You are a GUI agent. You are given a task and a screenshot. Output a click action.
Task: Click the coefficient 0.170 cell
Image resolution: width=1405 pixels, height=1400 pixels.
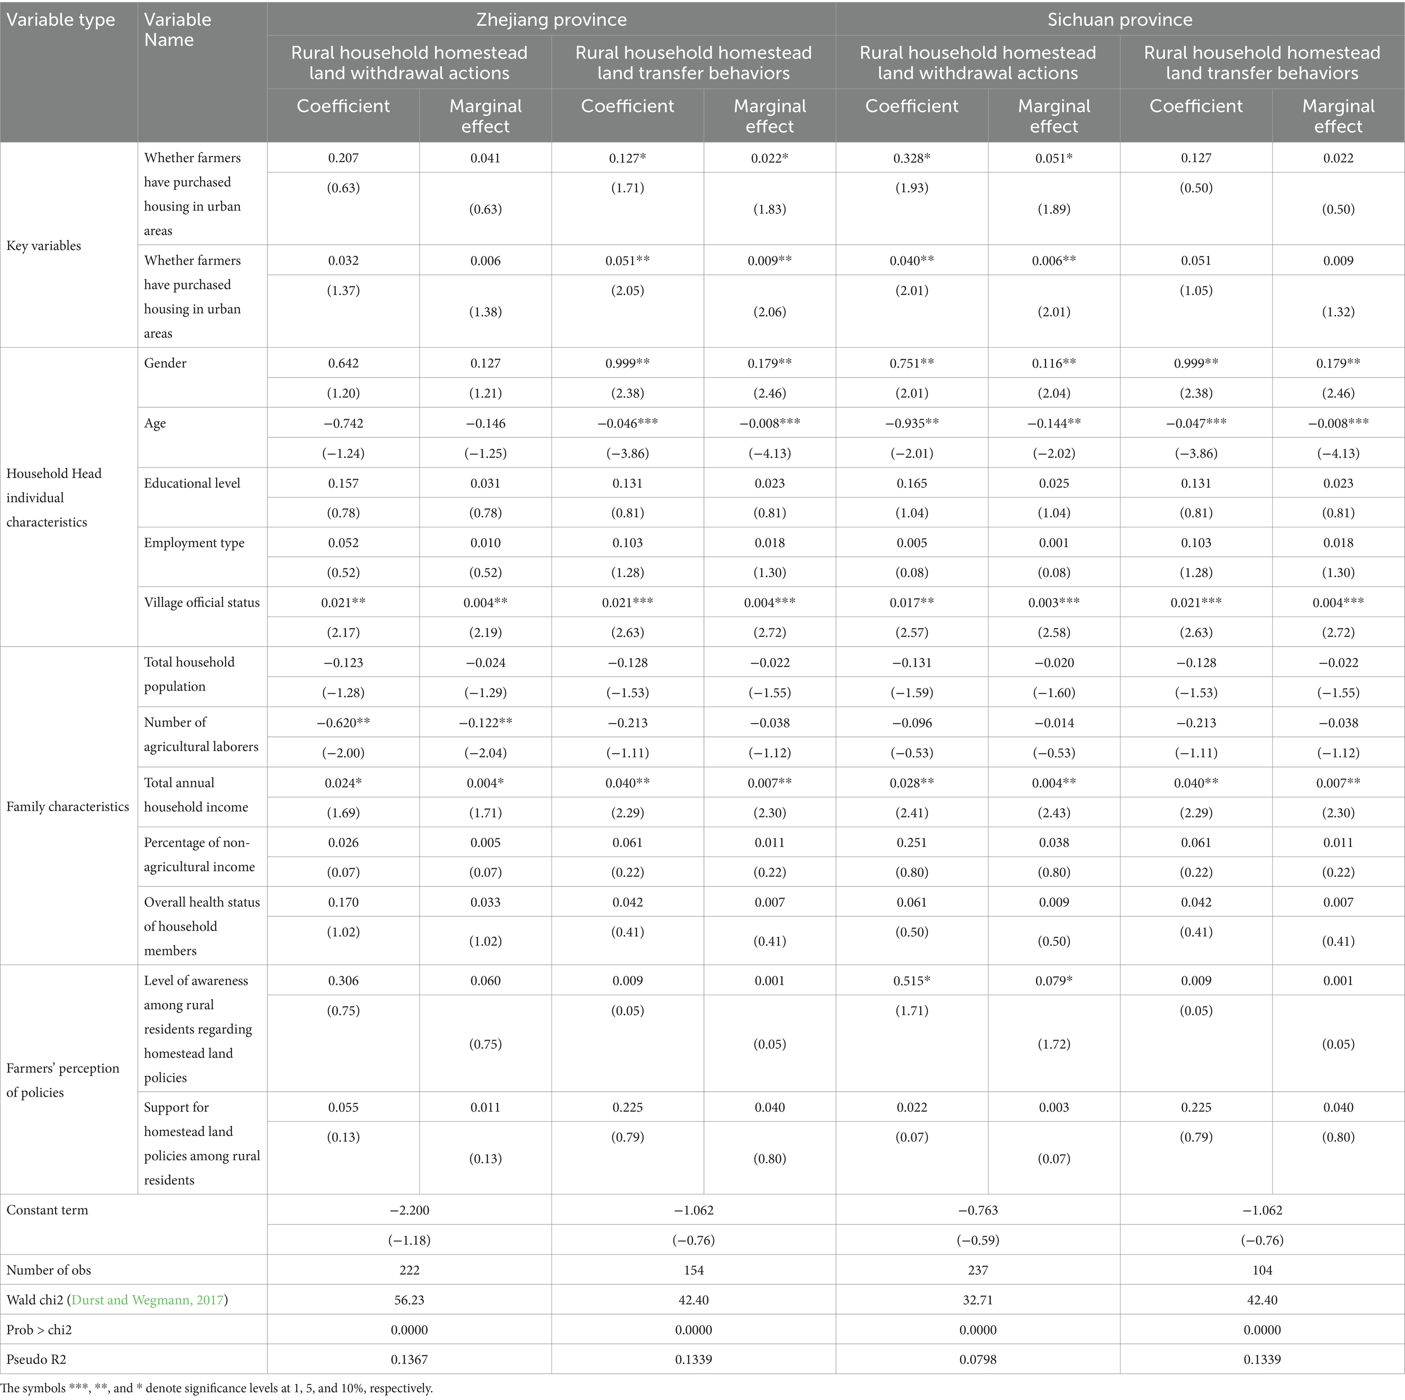click(343, 902)
